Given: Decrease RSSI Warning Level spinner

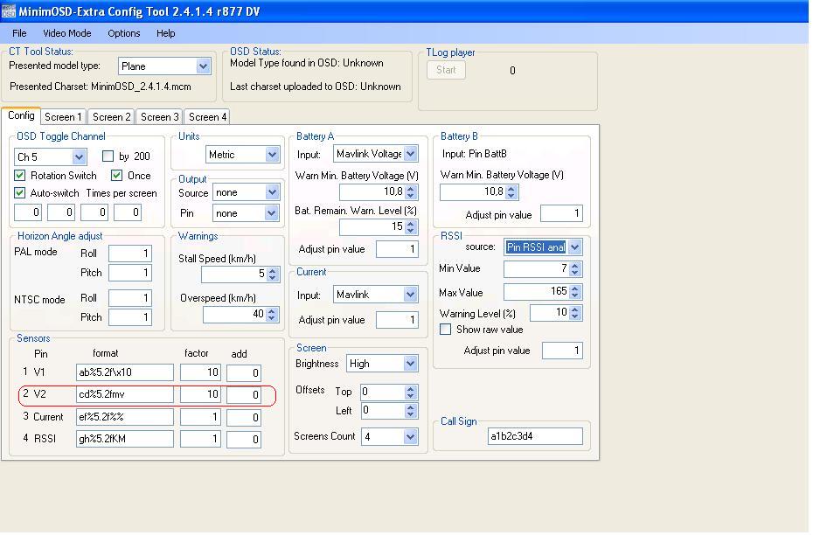Looking at the screenshot, I should (x=575, y=316).
